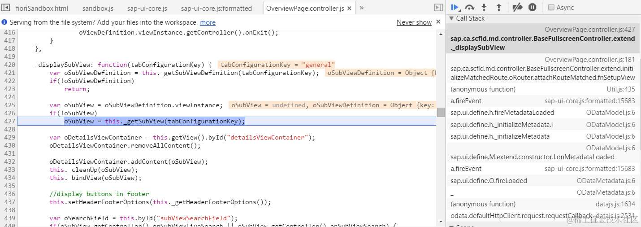Open the fioriSandbox.html tab
Screen dimensions: 641x227
42,8
